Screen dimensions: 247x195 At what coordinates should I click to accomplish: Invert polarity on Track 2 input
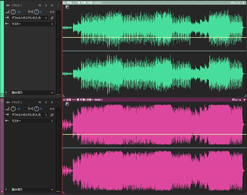click(x=52, y=115)
